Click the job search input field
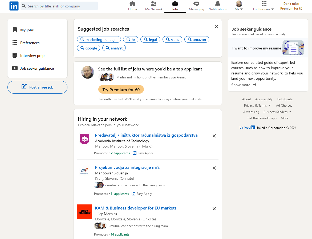The height and width of the screenshot is (239, 312). (x=61, y=6)
